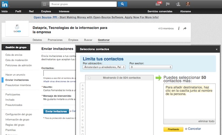Jump to letter C in contact index
The height and width of the screenshot is (135, 222).
coord(83,92)
